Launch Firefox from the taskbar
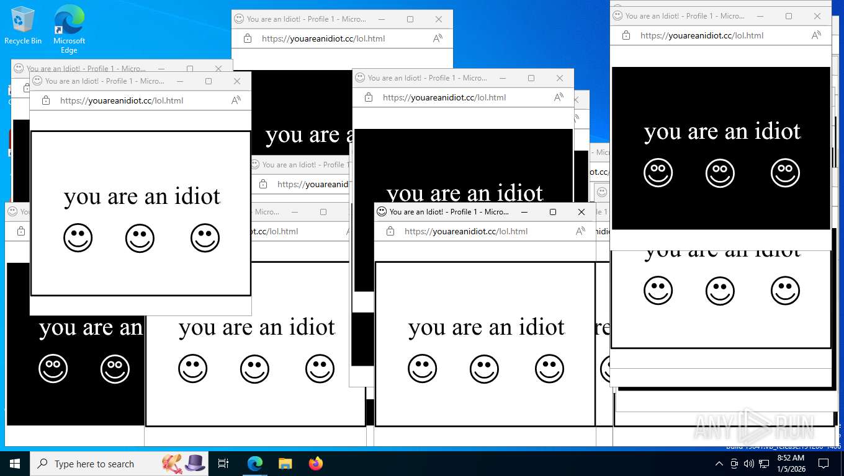Screen dimensions: 844x476 [x=316, y=464]
